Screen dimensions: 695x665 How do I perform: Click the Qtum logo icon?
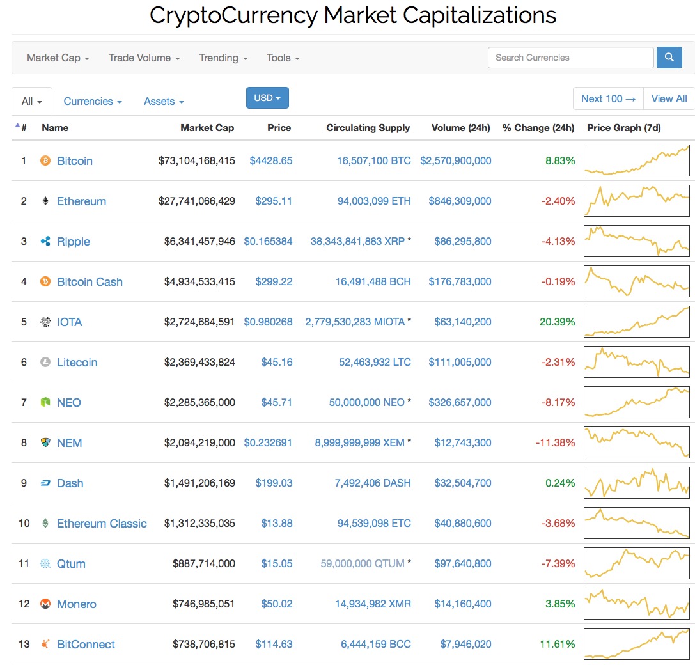click(45, 563)
